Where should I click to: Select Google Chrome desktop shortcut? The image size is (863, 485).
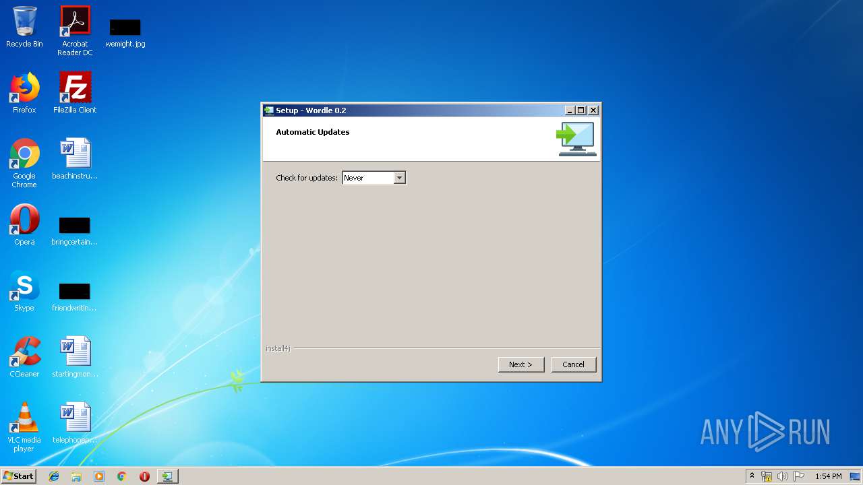tap(24, 163)
